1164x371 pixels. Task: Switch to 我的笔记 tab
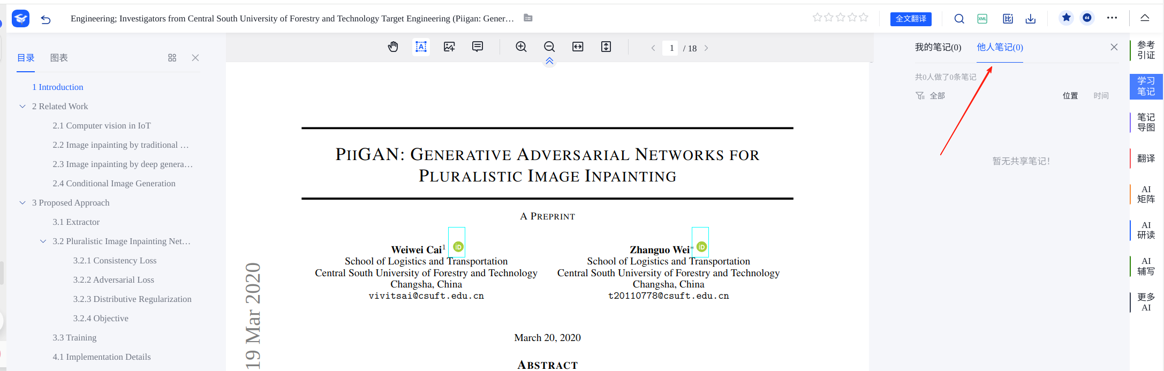click(938, 48)
